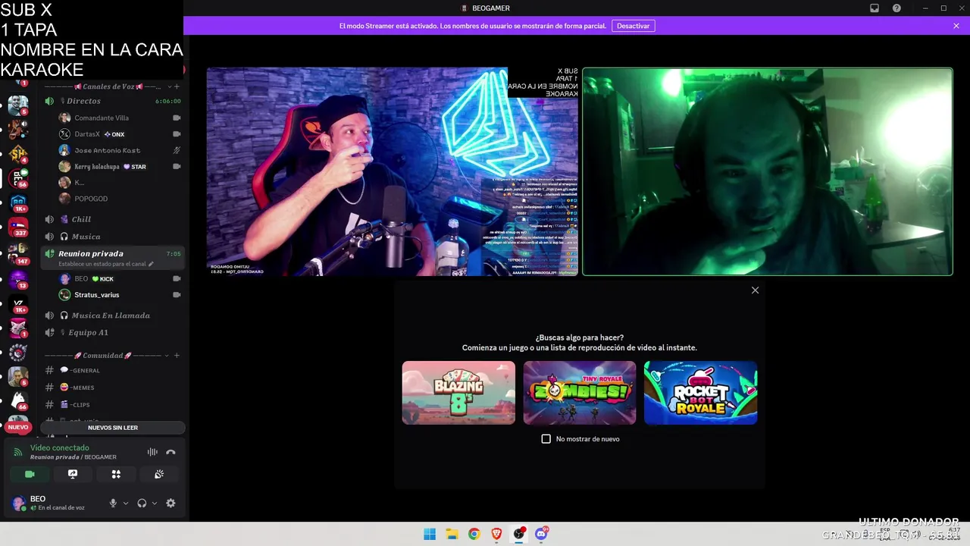Image resolution: width=970 pixels, height=546 pixels.
Task: Select user Stratus_varius in Reunion privada
Action: 120,295
